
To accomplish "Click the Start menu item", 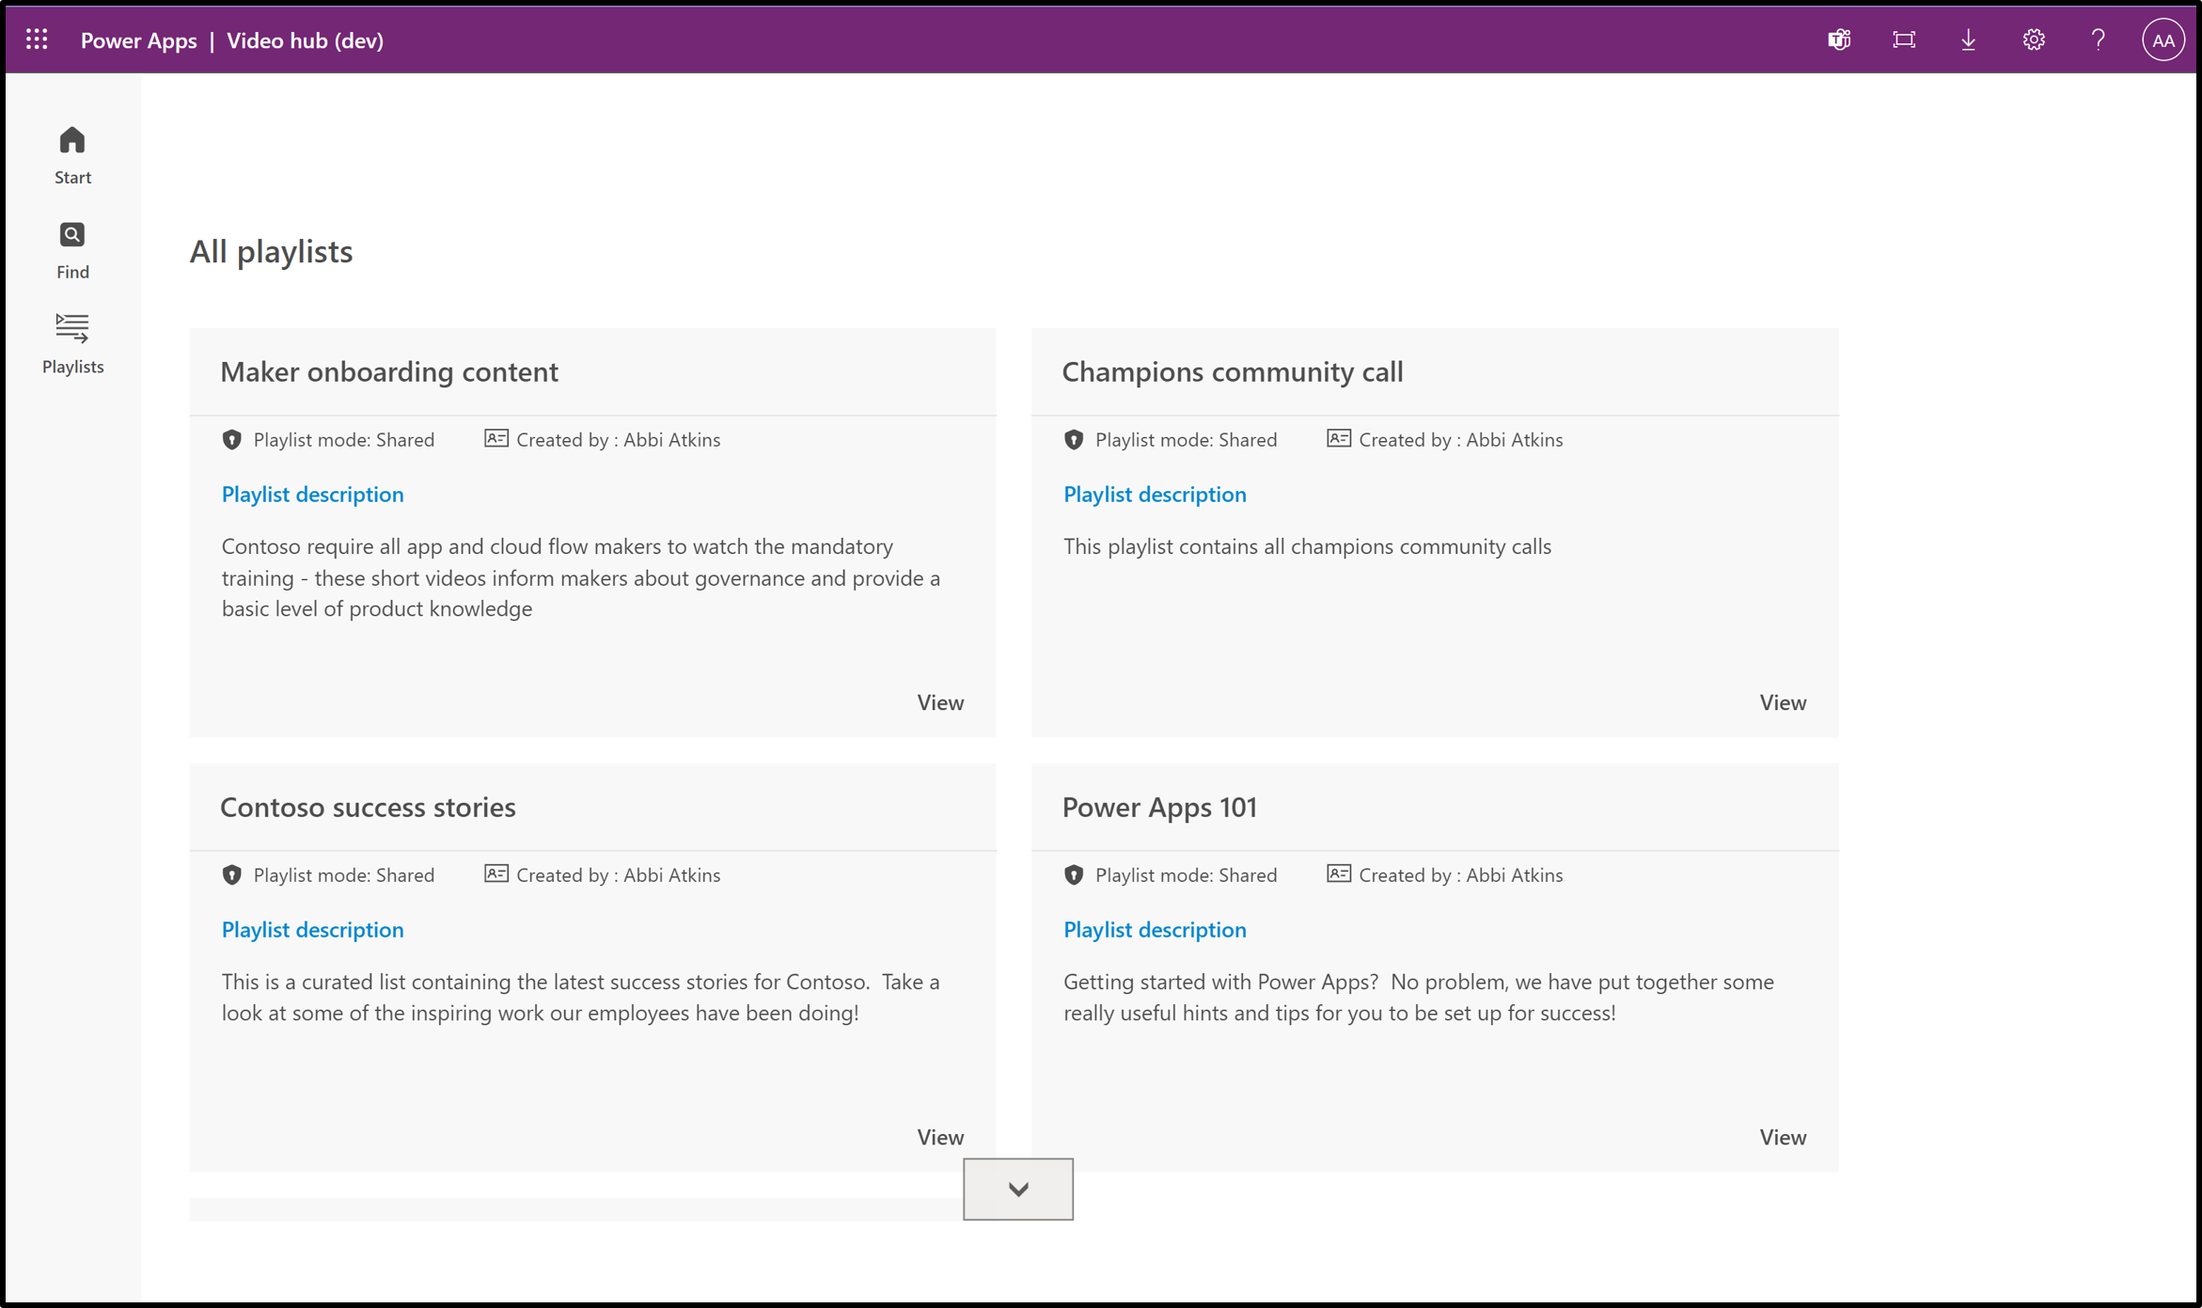I will [x=71, y=154].
